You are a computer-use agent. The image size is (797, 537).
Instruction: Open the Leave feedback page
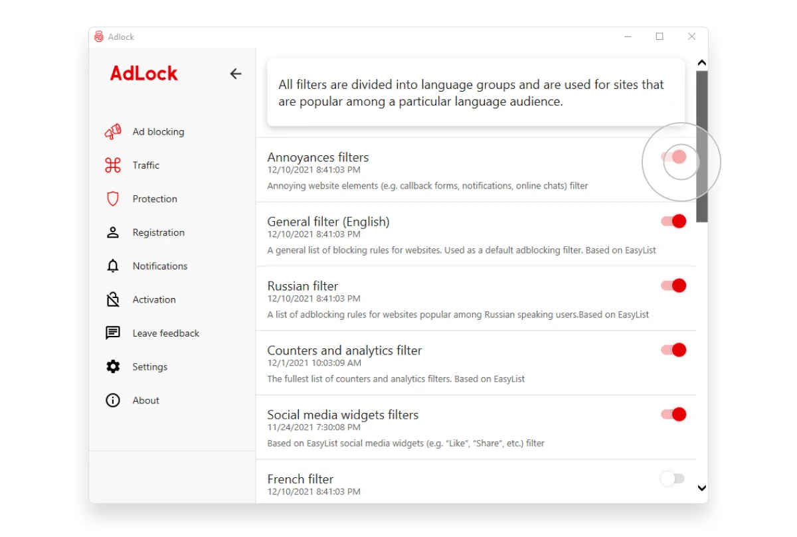click(166, 333)
